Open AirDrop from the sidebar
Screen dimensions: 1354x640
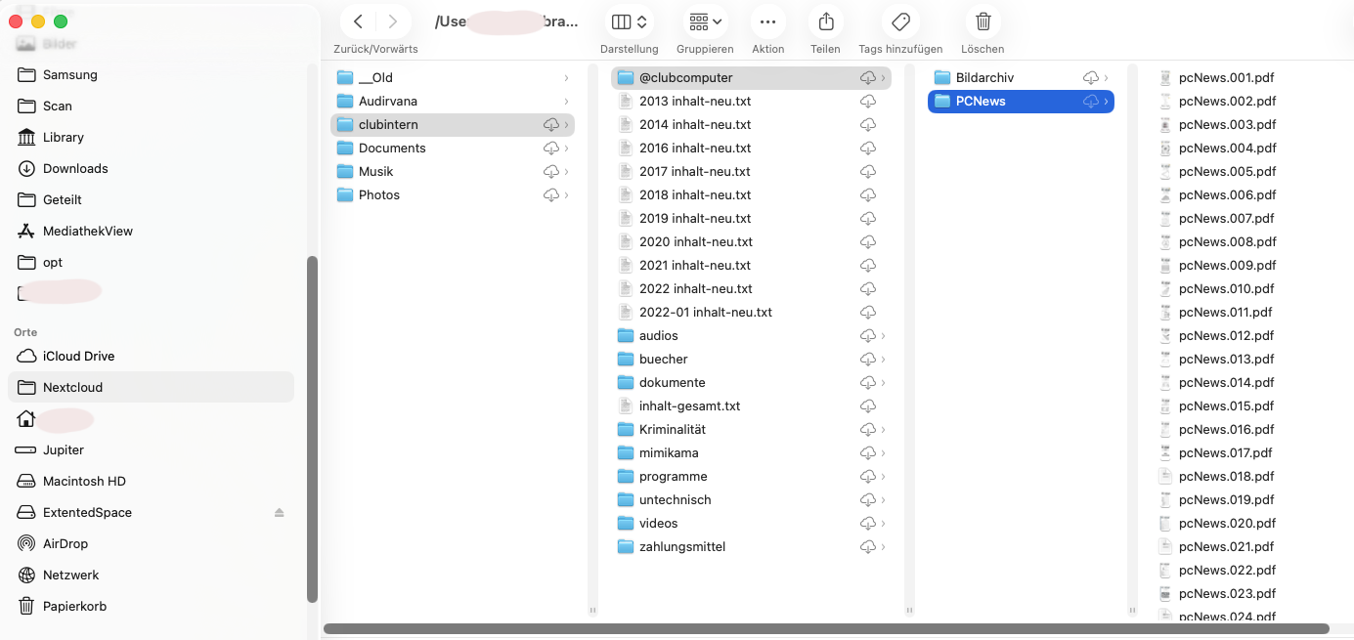pyautogui.click(x=65, y=543)
